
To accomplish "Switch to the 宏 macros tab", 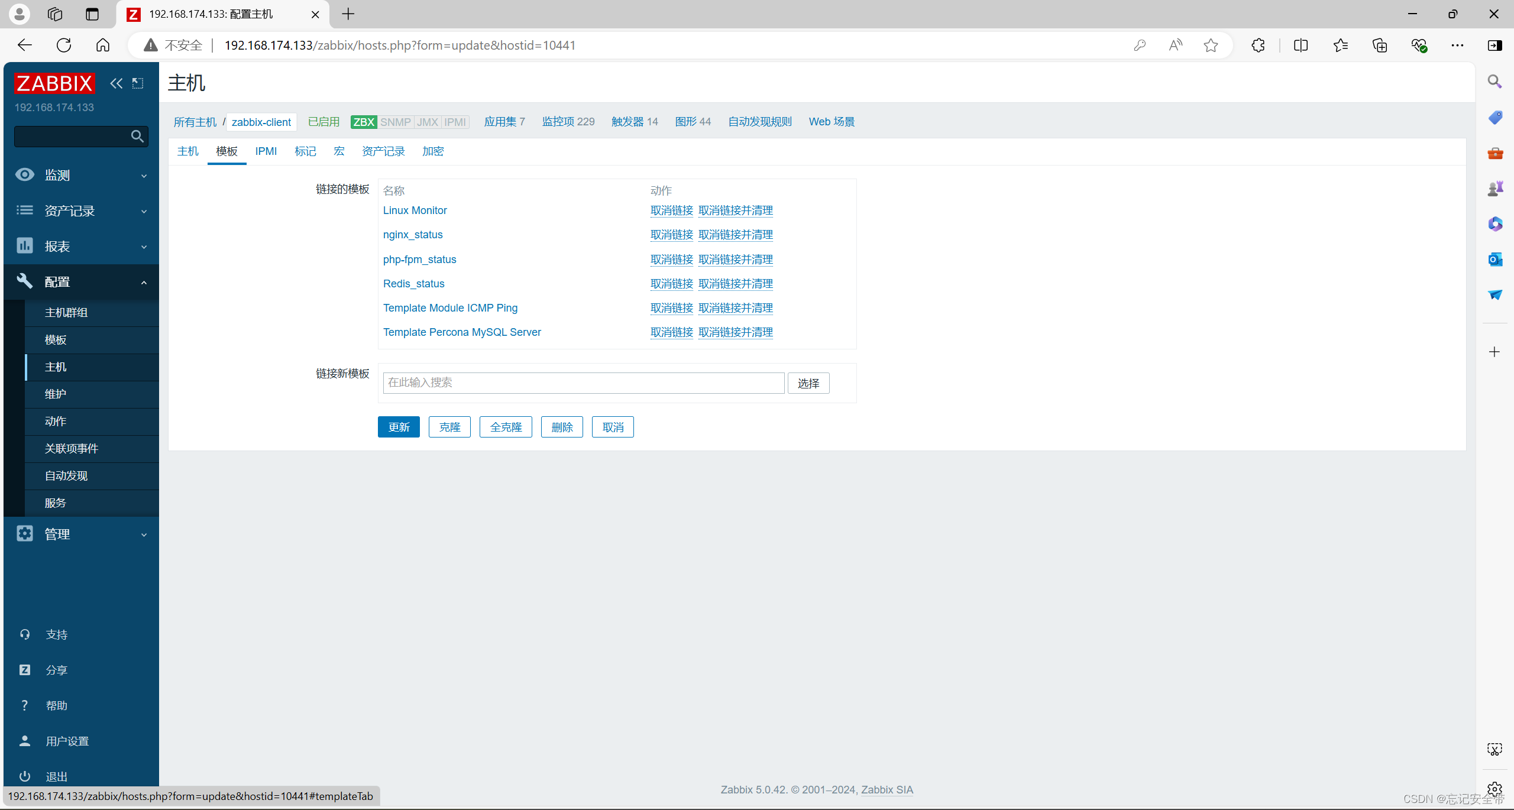I will [x=339, y=151].
